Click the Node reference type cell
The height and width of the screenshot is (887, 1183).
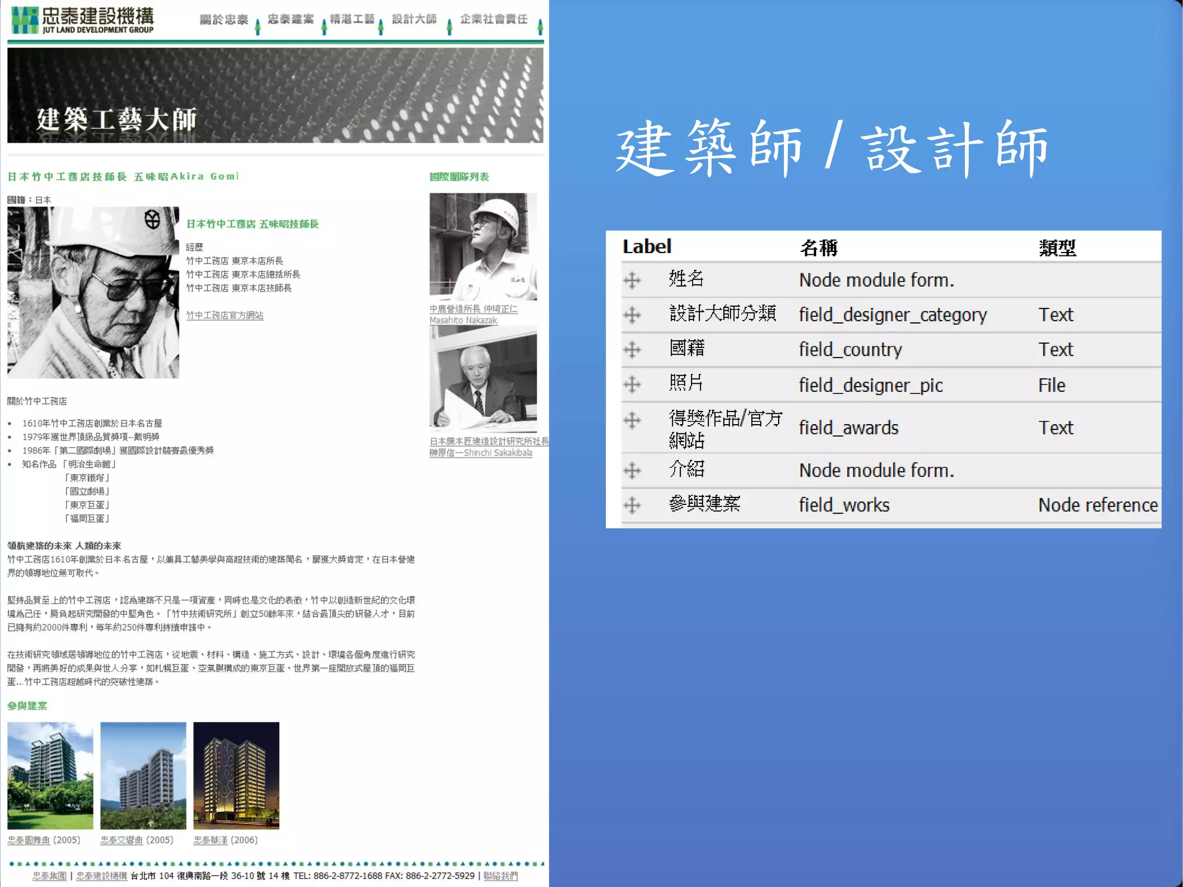[x=1098, y=505]
